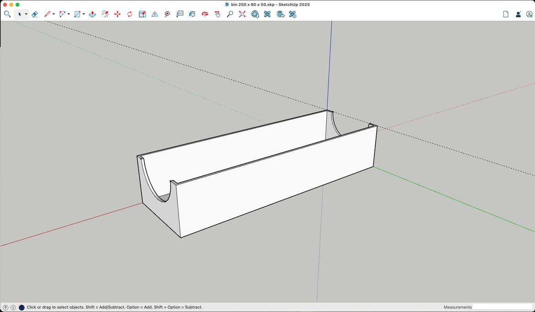Click the front wall face of the bin
This screenshot has height=312, width=535.
275,181
